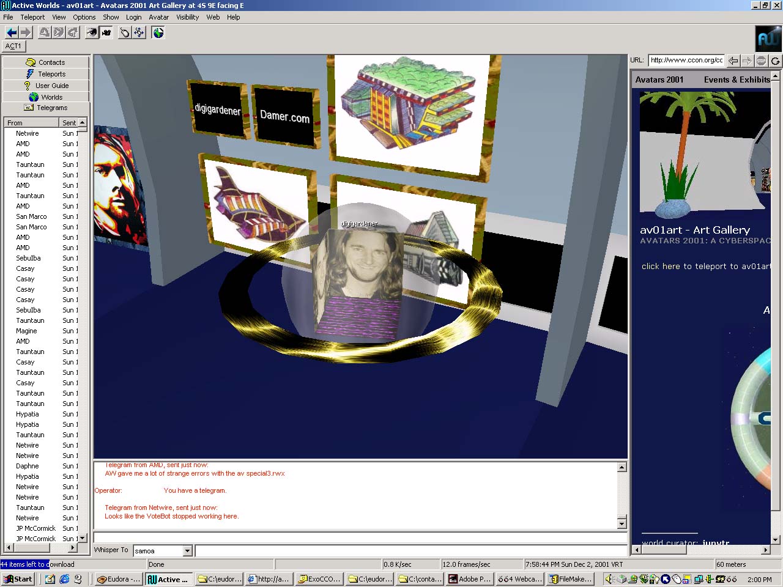The image size is (783, 587).
Task: Open the Teleports tab
Action: click(46, 74)
